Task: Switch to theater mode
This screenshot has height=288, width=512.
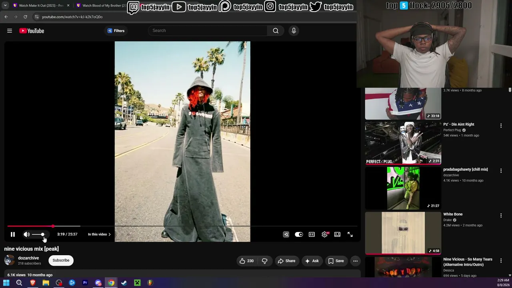Action: pos(337,234)
